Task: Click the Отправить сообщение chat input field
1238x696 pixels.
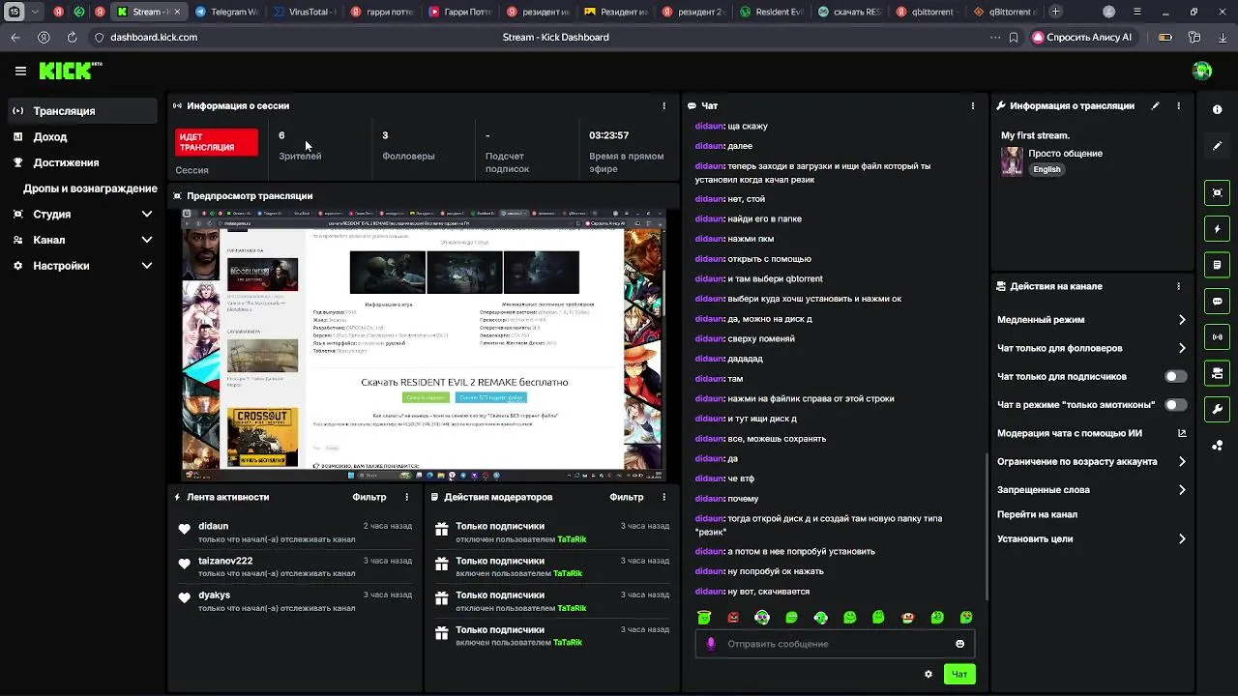Action: [x=836, y=644]
